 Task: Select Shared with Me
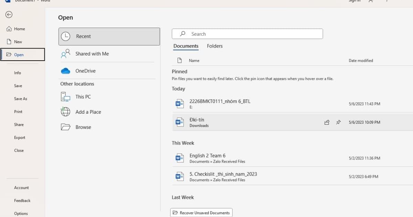point(92,54)
